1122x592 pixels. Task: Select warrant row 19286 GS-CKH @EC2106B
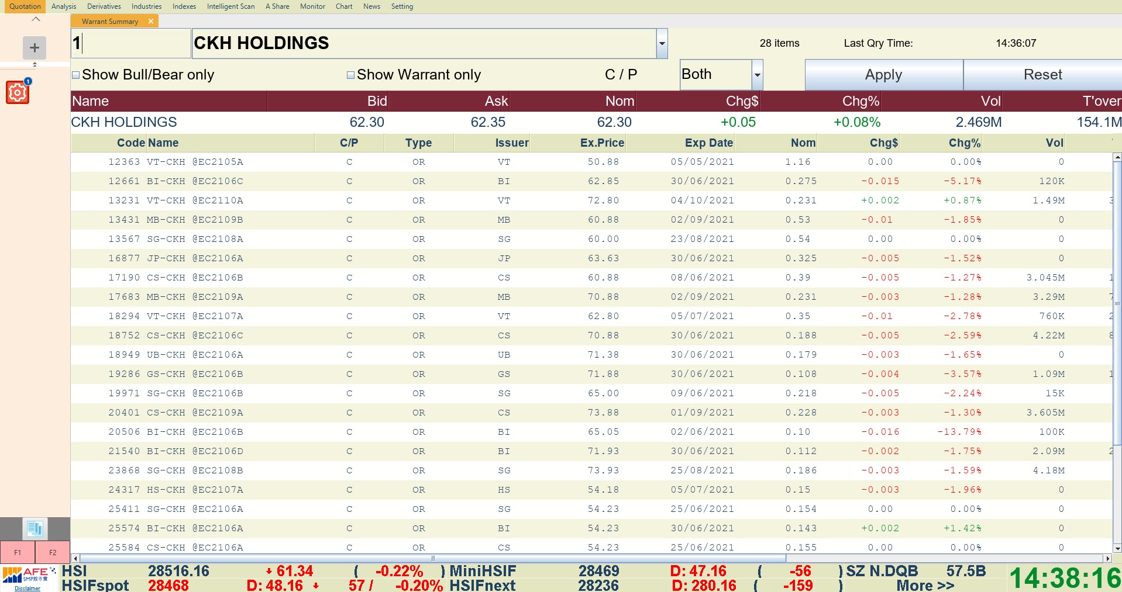(x=591, y=374)
